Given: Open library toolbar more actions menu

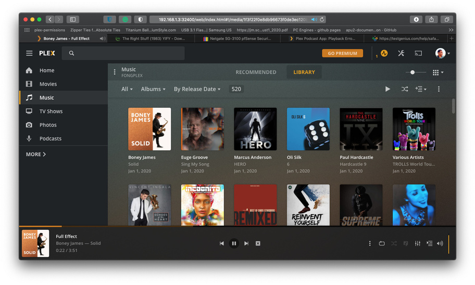Looking at the screenshot, I should 439,89.
